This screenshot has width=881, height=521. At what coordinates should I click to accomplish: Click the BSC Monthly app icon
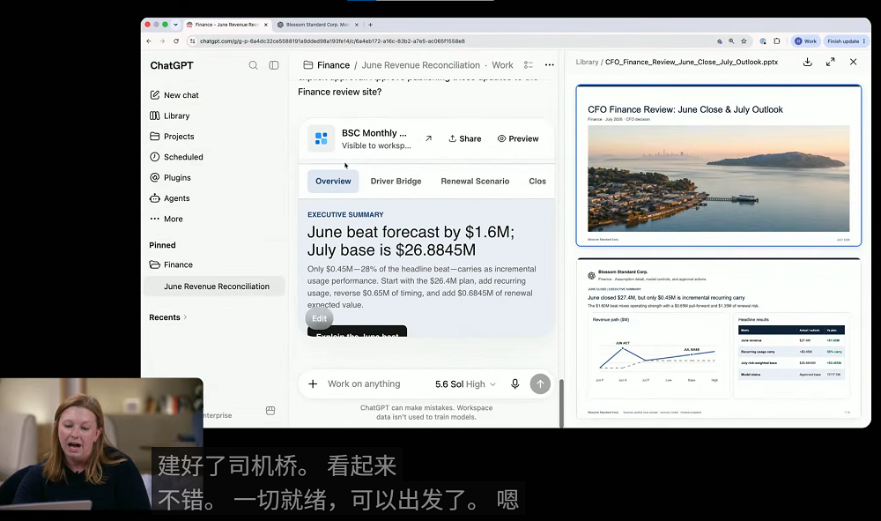322,138
